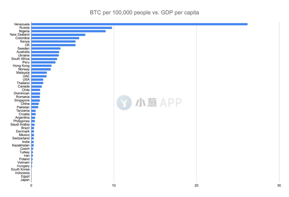The height and width of the screenshot is (197, 289).
Task: Click the x-axis tick labeled 20
Action: tap(196, 186)
